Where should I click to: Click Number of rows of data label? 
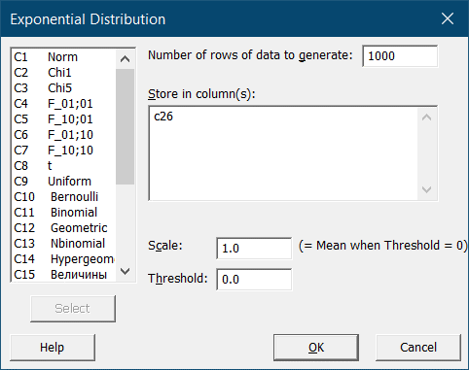click(x=250, y=55)
